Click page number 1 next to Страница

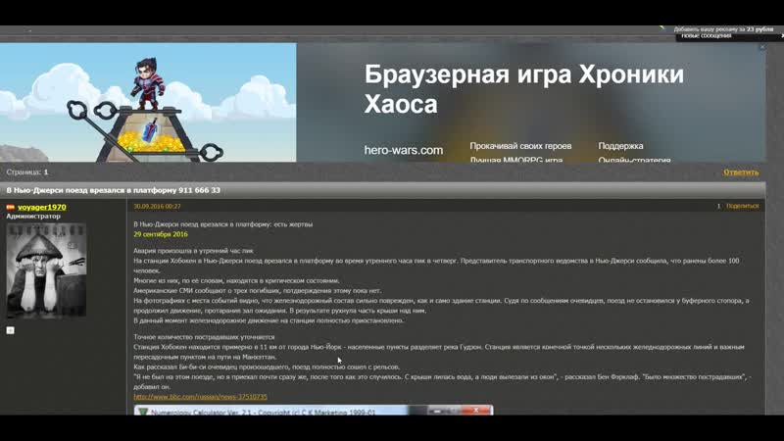pyautogui.click(x=45, y=172)
